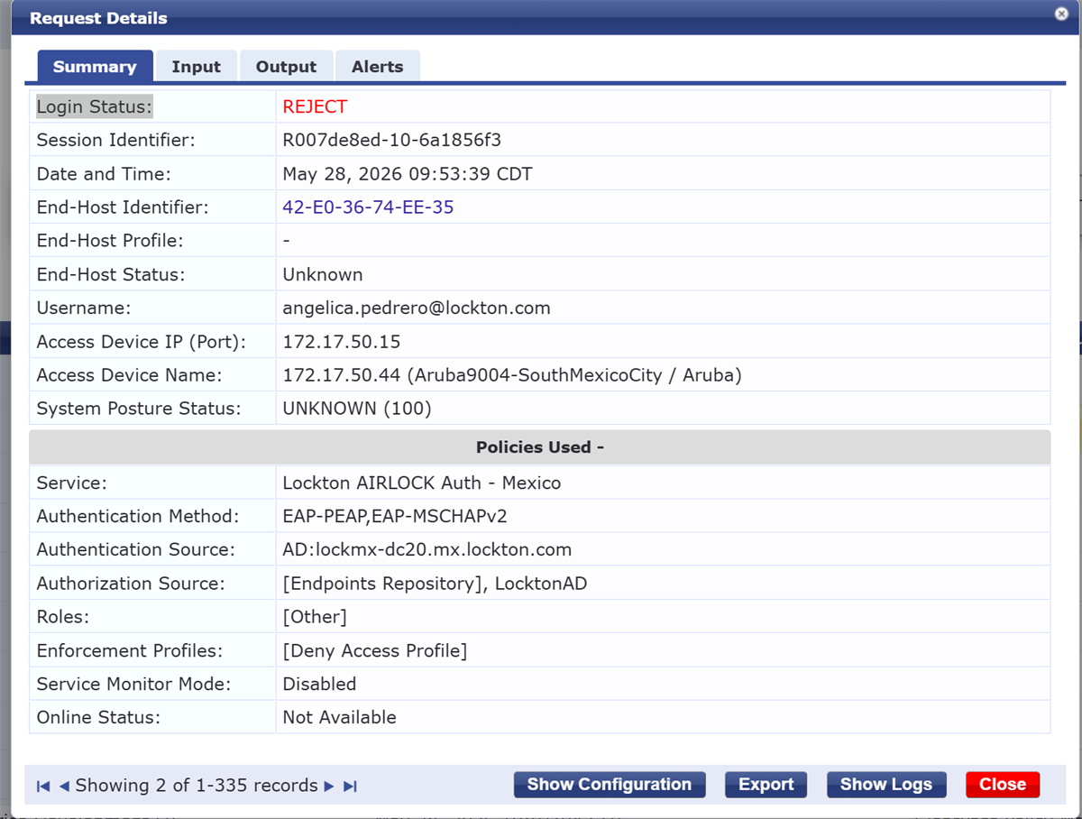Click the Show Logs button
The width and height of the screenshot is (1082, 819).
coord(886,785)
